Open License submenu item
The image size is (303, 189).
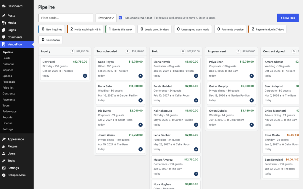point(7,123)
